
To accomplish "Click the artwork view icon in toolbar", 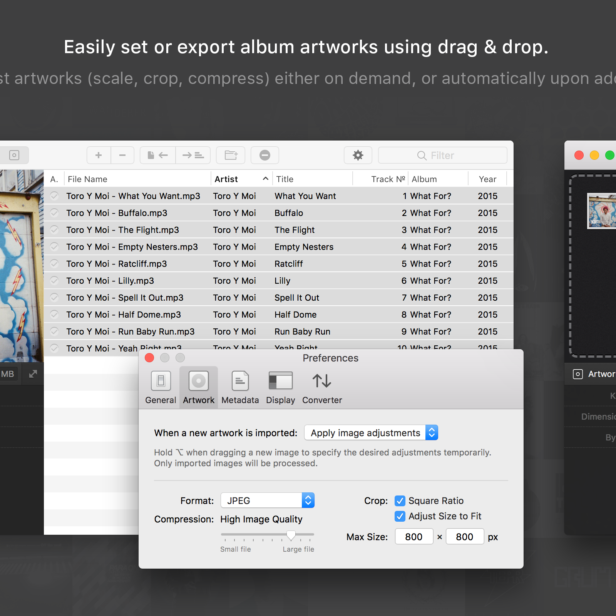I will tap(14, 155).
